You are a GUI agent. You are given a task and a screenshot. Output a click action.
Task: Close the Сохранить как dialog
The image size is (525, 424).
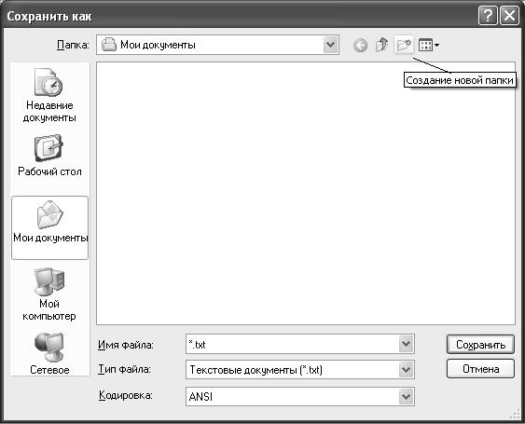point(509,16)
